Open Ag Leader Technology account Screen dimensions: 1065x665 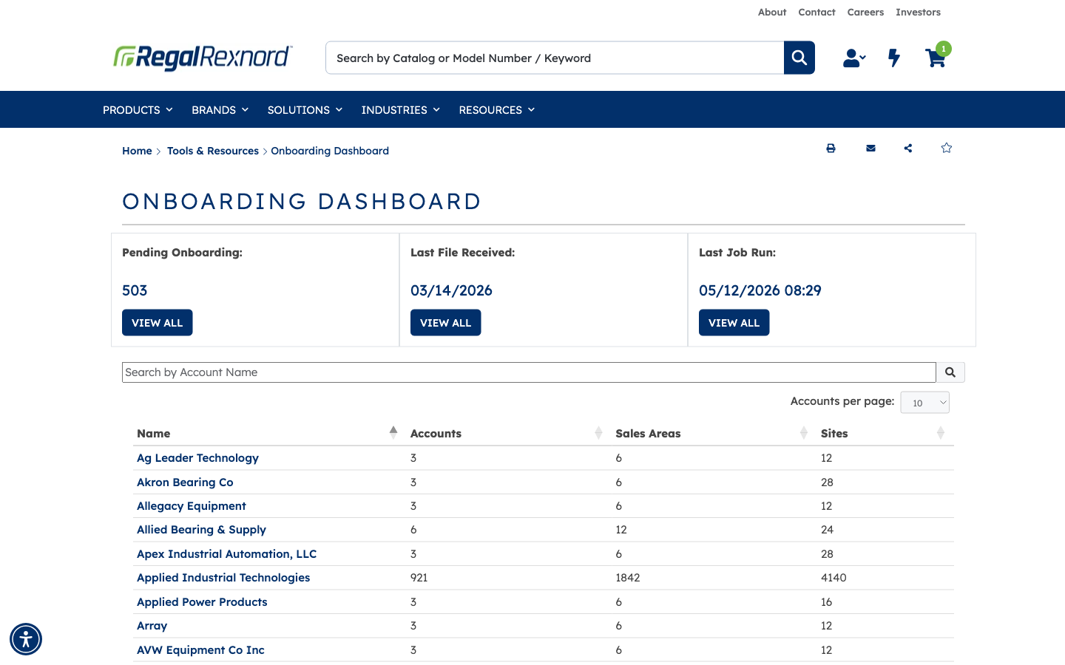click(x=197, y=458)
